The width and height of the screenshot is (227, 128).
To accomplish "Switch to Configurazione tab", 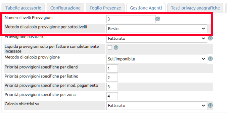I will (x=65, y=8).
